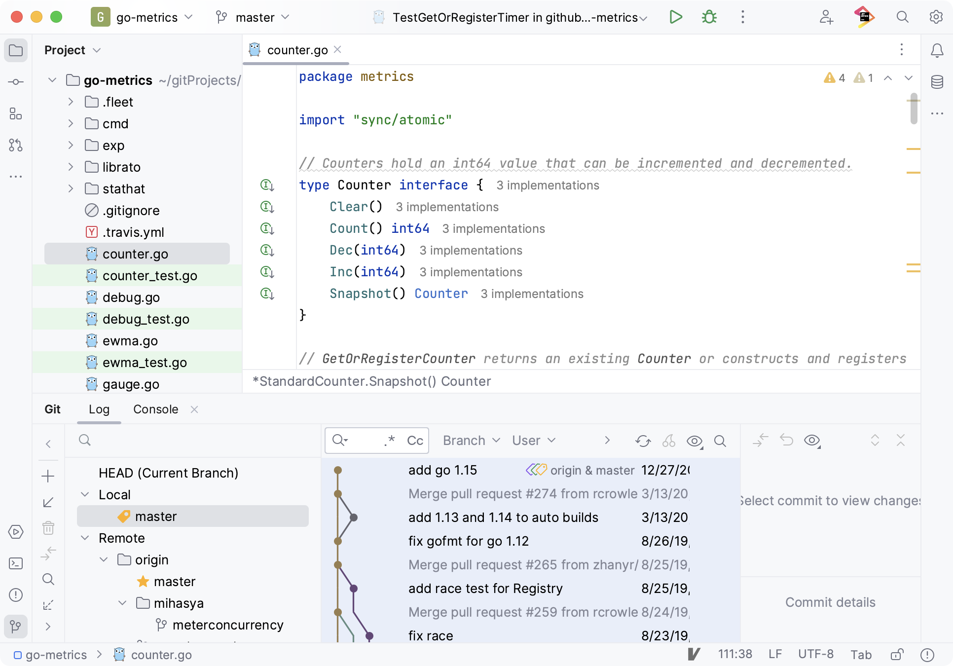Toggle regex matching in the Git log search

390,441
